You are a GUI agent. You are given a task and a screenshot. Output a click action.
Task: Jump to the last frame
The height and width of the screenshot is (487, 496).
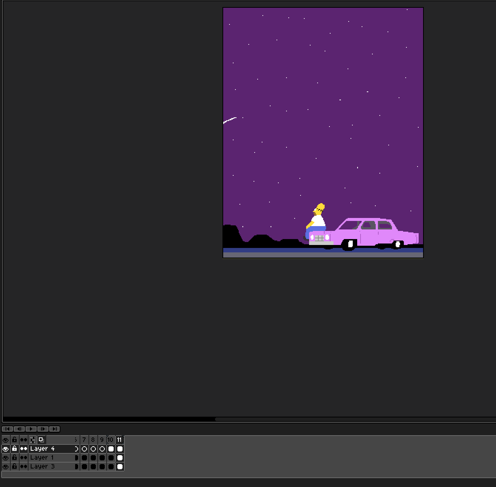tap(54, 429)
